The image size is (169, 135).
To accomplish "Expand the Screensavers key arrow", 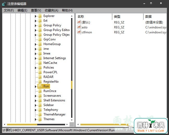I will [x=35, y=96].
